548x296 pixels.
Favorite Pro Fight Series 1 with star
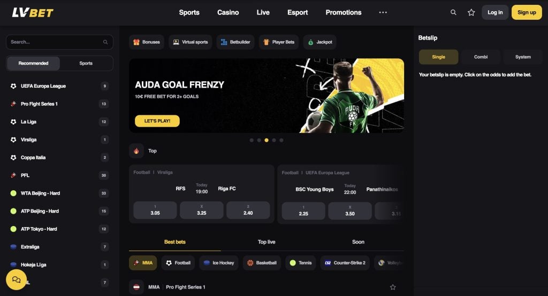click(393, 287)
